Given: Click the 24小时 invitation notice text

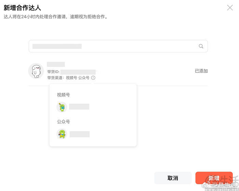Looking at the screenshot, I should tap(56, 16).
